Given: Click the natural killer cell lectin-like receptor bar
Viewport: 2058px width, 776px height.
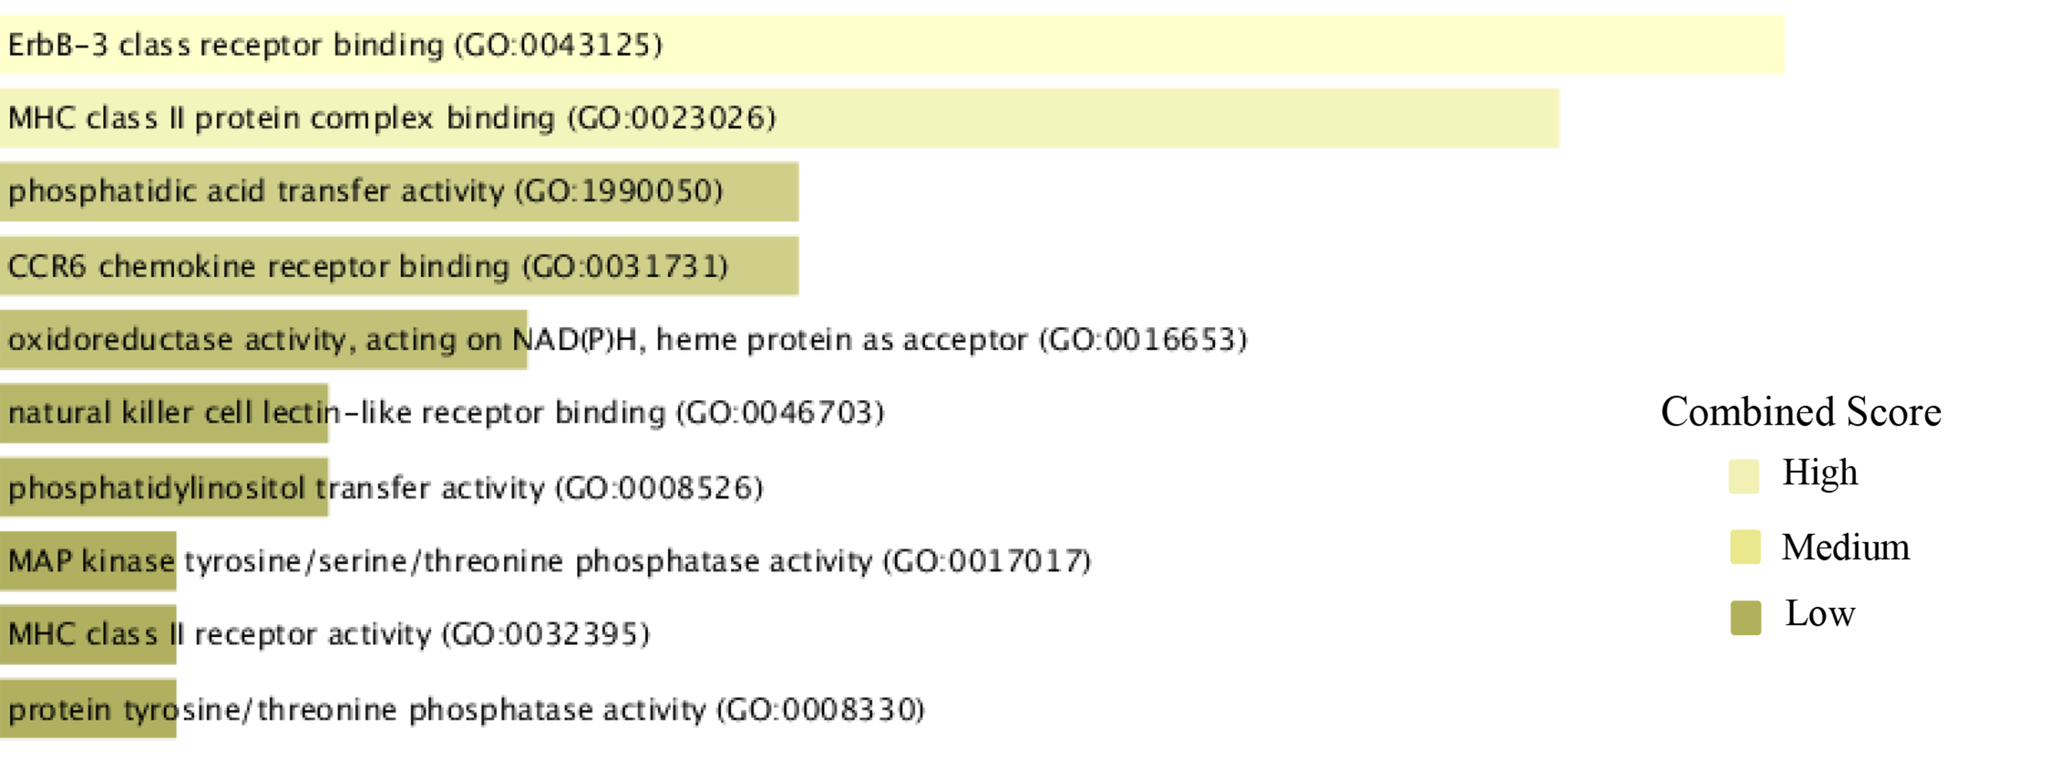Looking at the screenshot, I should click(x=164, y=413).
